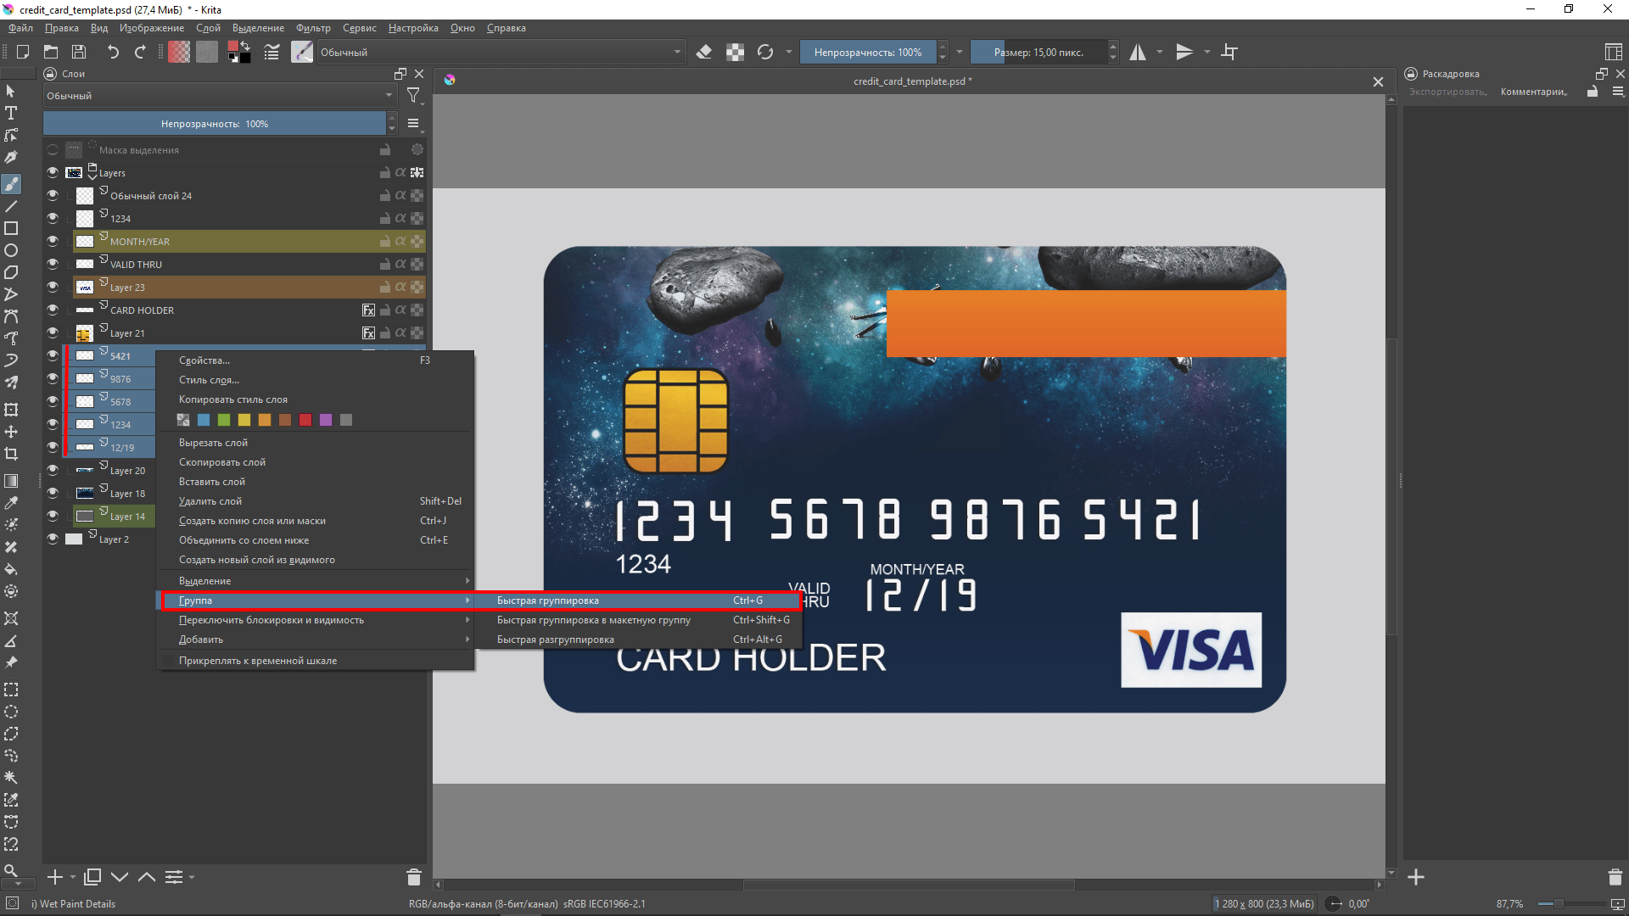
Task: Select the Multibrush tool
Action: (x=11, y=383)
